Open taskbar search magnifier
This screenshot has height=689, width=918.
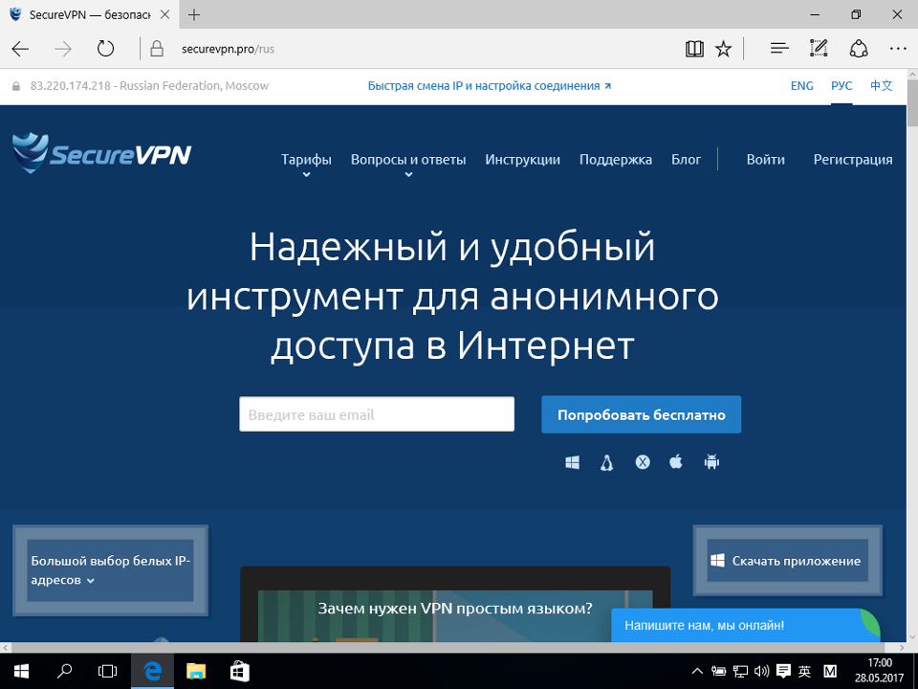click(x=64, y=672)
